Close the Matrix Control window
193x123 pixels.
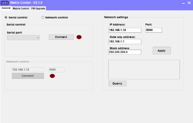(189, 3)
